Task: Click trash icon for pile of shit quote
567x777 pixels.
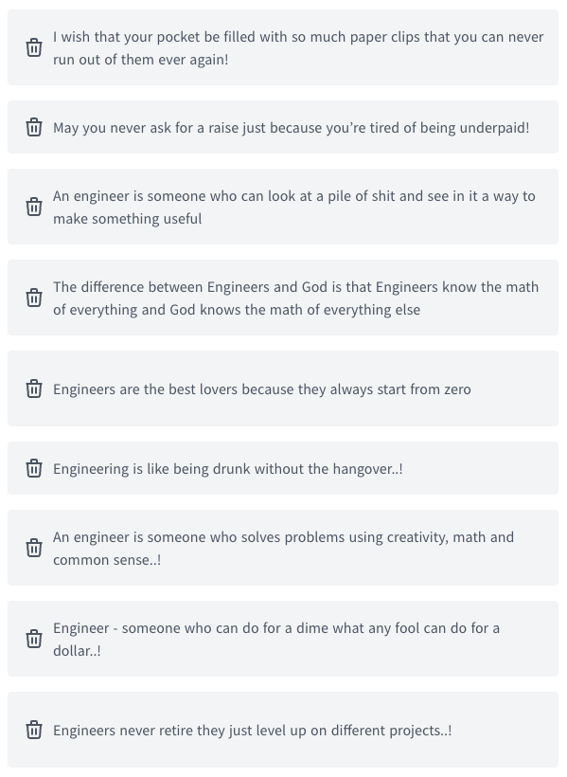Action: click(34, 207)
